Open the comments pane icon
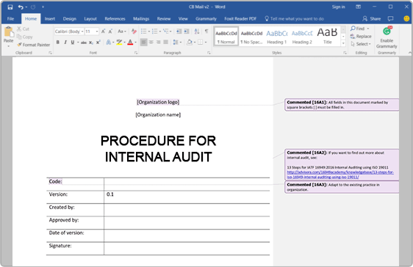The image size is (413, 267). [x=391, y=18]
